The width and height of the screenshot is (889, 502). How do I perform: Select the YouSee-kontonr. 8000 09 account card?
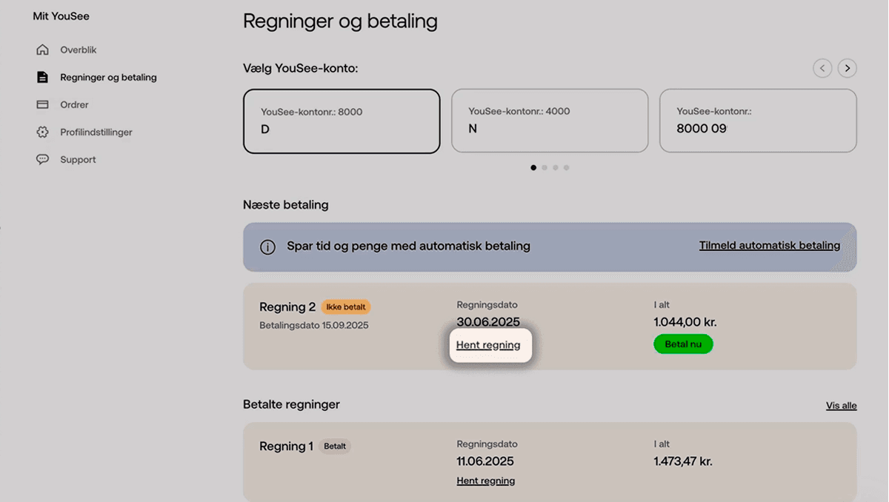[x=757, y=121]
